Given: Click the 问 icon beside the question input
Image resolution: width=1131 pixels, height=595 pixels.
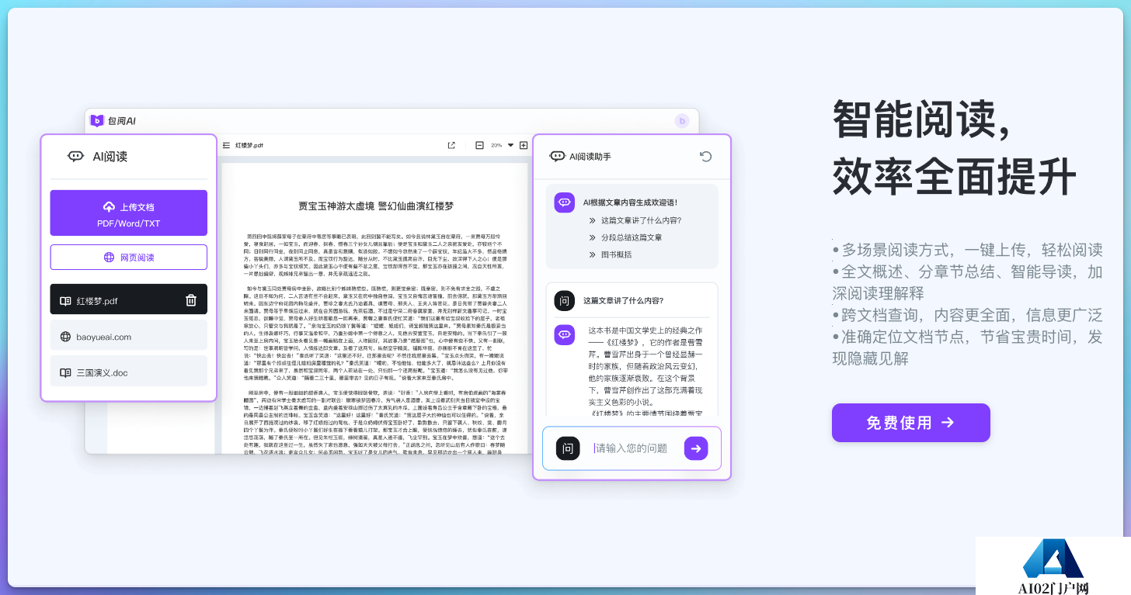Looking at the screenshot, I should tap(568, 448).
